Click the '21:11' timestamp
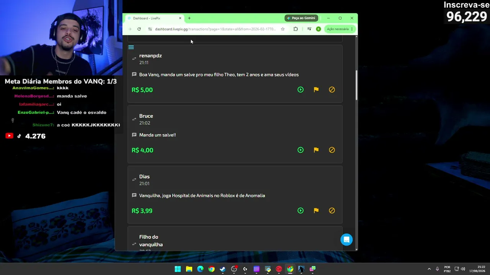 [144, 63]
